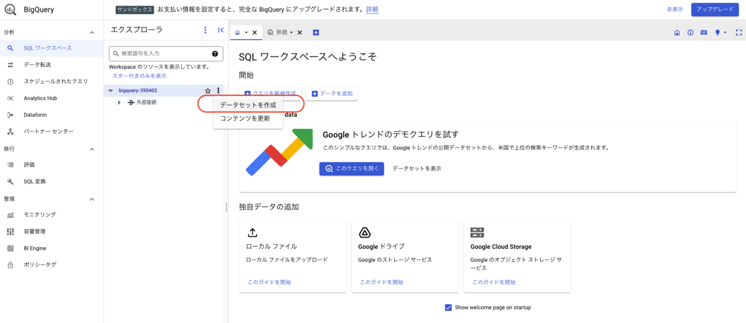Screen dimensions: 746x323
Task: Select the Google Cloud Storage card
Action: (517, 256)
